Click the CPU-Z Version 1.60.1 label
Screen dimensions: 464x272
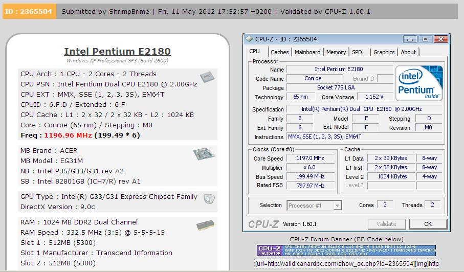pos(299,224)
